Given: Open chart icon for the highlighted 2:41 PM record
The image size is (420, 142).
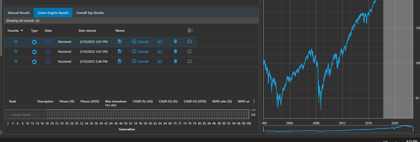Looking at the screenshot, I should coord(160,41).
